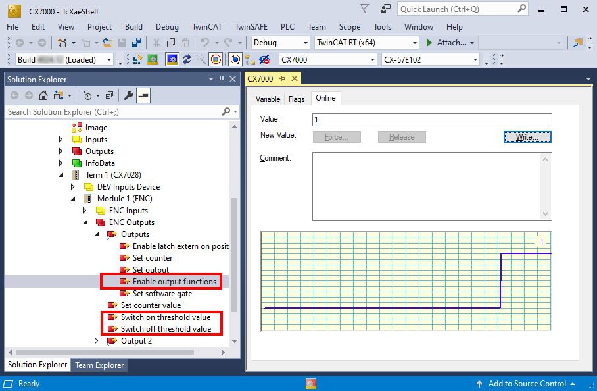
Task: Click the Home icon in Solution Explorer
Action: 43,95
